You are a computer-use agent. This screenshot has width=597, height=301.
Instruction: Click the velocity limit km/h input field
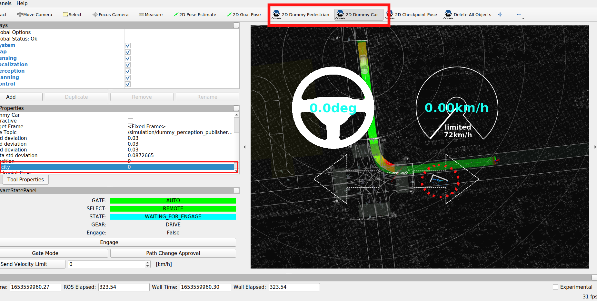click(x=106, y=264)
